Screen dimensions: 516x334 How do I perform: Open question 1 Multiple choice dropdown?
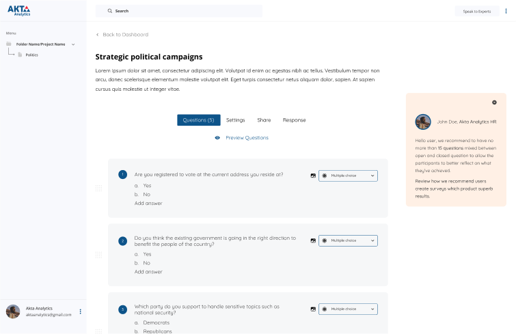click(x=348, y=176)
